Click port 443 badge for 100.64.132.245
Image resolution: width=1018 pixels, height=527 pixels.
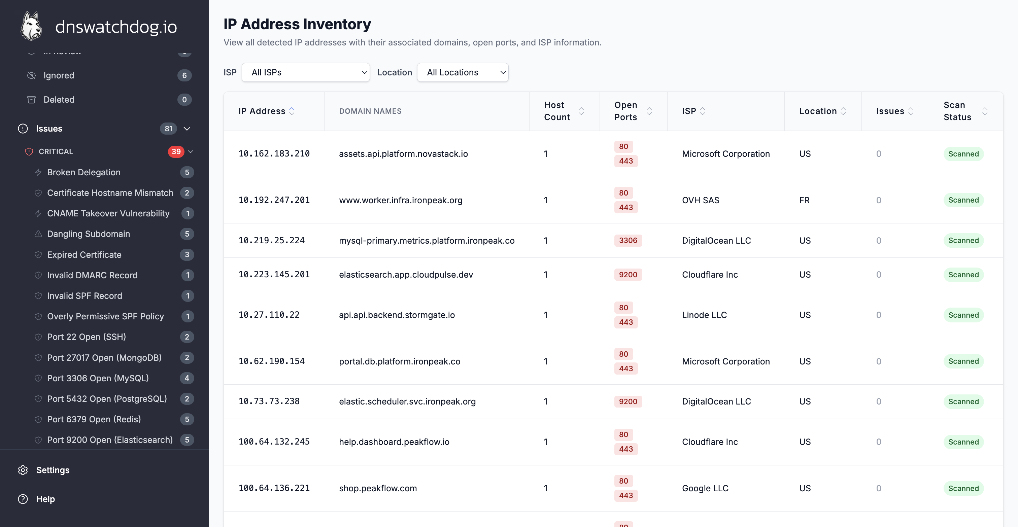click(x=626, y=449)
